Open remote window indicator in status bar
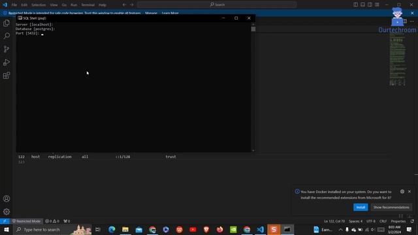 pos(5,221)
